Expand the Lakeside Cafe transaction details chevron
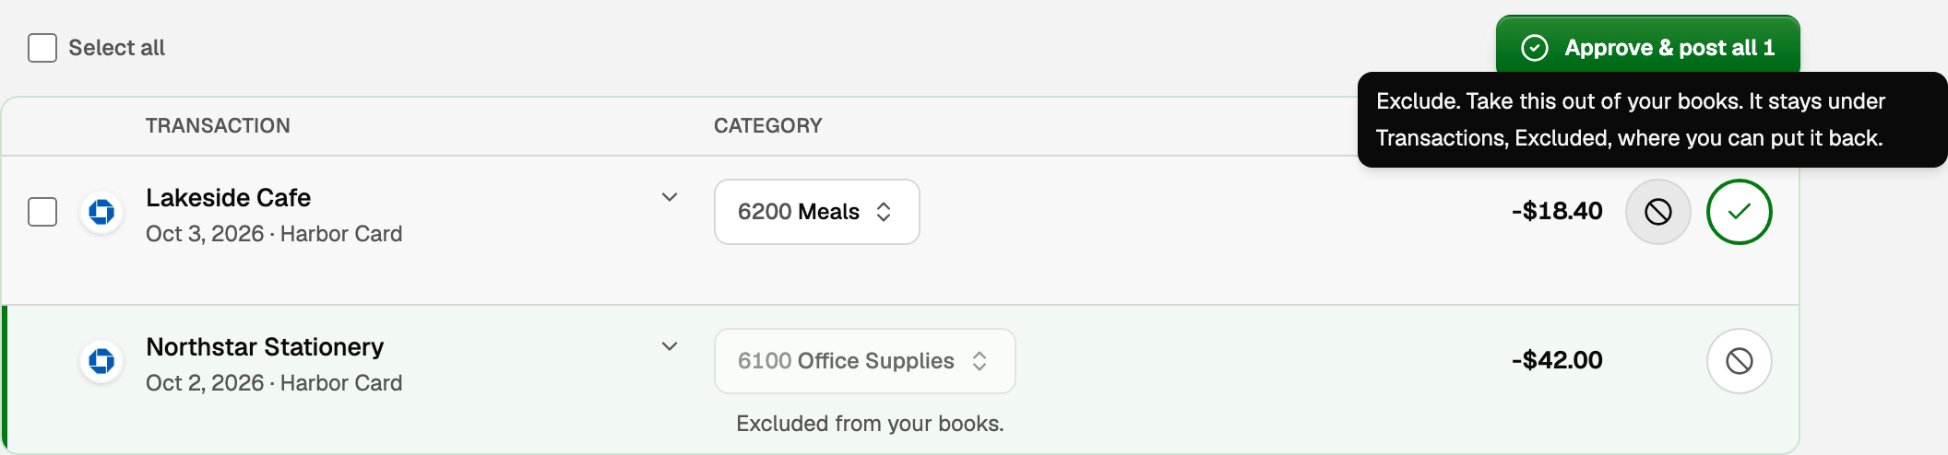 click(670, 197)
